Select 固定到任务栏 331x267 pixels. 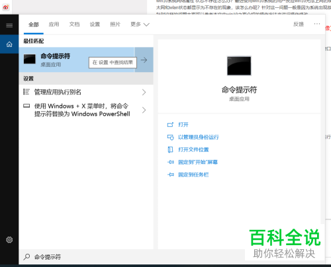tap(193, 174)
